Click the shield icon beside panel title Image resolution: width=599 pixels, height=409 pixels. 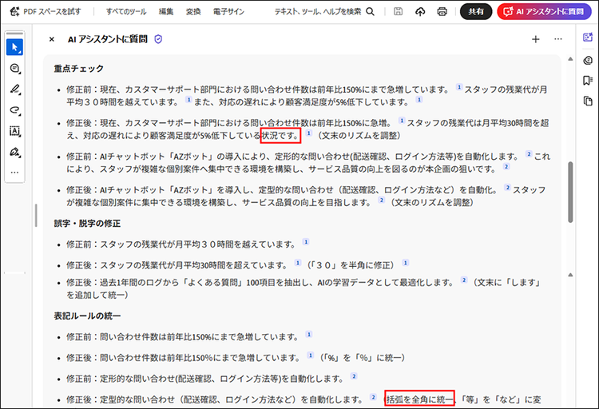[x=158, y=39]
